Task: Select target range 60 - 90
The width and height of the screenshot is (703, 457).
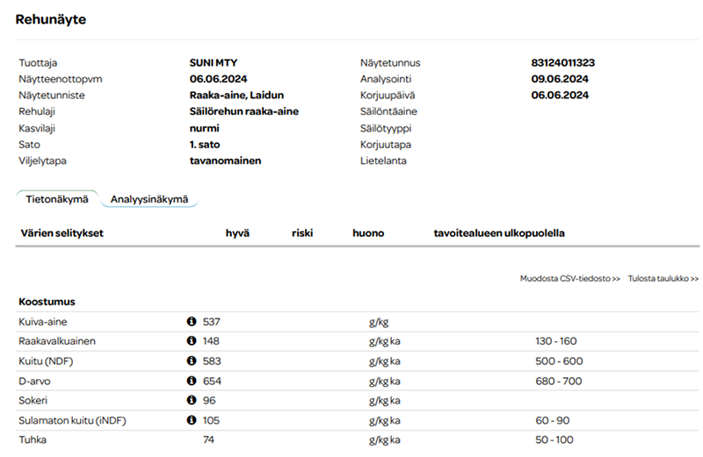Action: coord(553,420)
